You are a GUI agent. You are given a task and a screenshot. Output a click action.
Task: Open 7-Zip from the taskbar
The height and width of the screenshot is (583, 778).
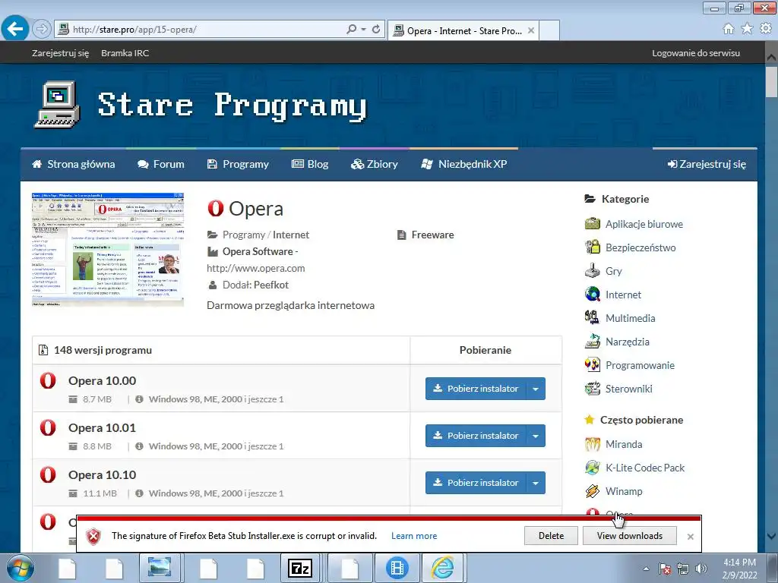[x=301, y=568]
